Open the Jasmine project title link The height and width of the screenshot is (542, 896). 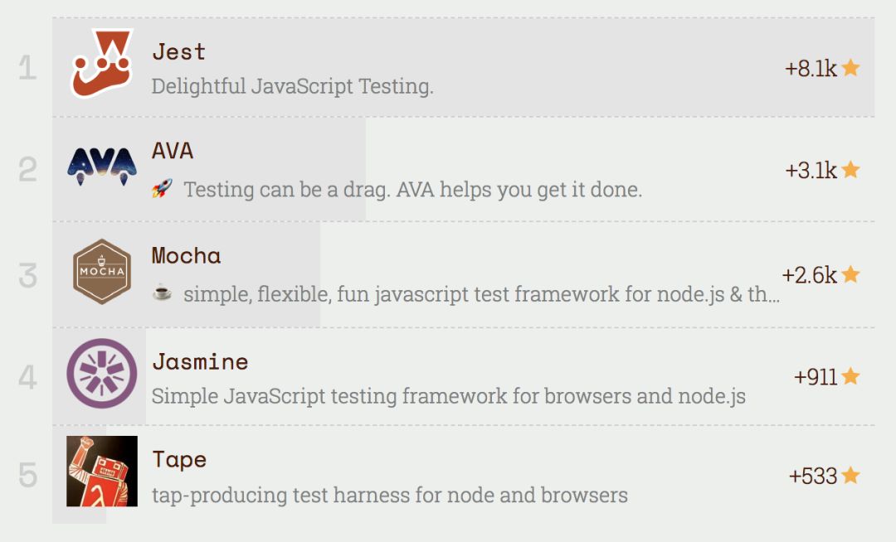click(200, 361)
